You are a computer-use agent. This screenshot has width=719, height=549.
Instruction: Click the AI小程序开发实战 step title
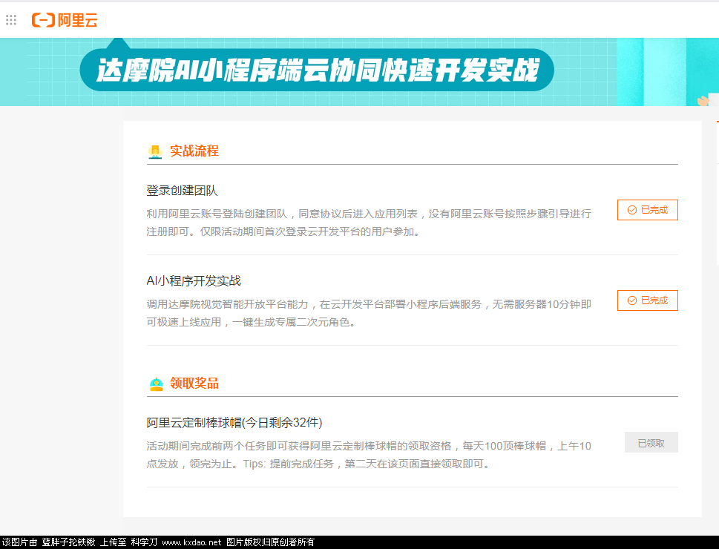point(194,280)
